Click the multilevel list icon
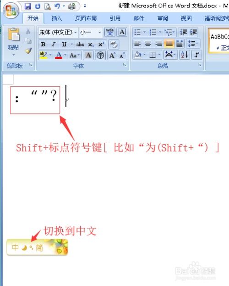 [169, 32]
